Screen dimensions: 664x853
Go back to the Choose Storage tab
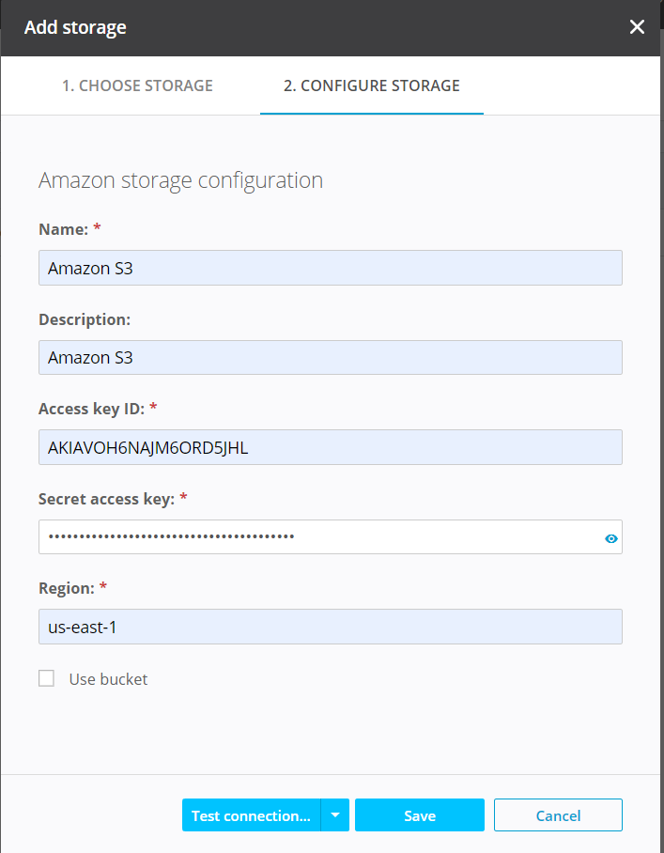pyautogui.click(x=137, y=85)
